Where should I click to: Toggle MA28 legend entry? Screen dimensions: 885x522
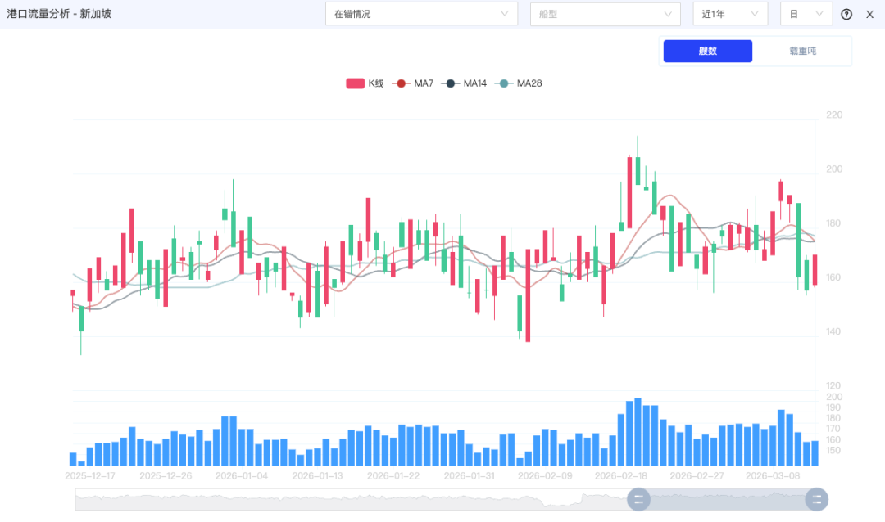pyautogui.click(x=520, y=83)
